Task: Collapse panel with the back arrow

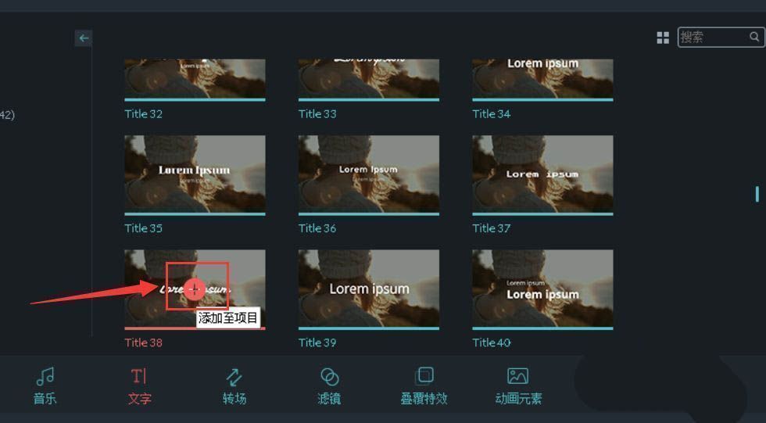Action: [84, 38]
